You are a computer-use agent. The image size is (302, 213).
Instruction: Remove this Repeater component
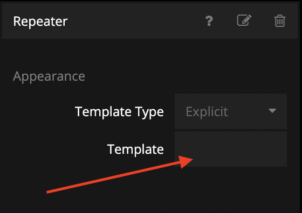[280, 21]
